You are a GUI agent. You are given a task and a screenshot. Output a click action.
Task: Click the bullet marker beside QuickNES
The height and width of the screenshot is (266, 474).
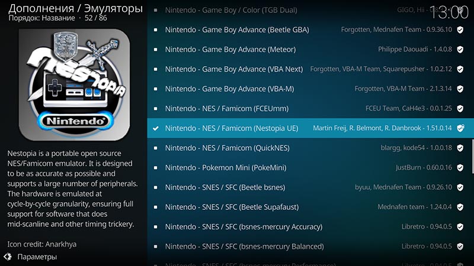(x=155, y=148)
